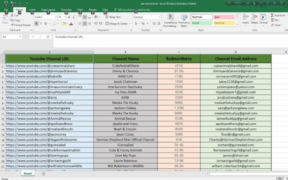
Task: Toggle Bold formatting
Action: point(36,24)
